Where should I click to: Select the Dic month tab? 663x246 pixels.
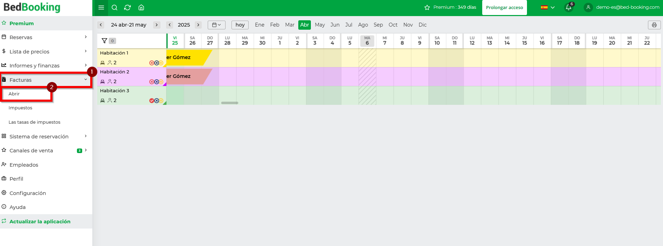coord(422,25)
